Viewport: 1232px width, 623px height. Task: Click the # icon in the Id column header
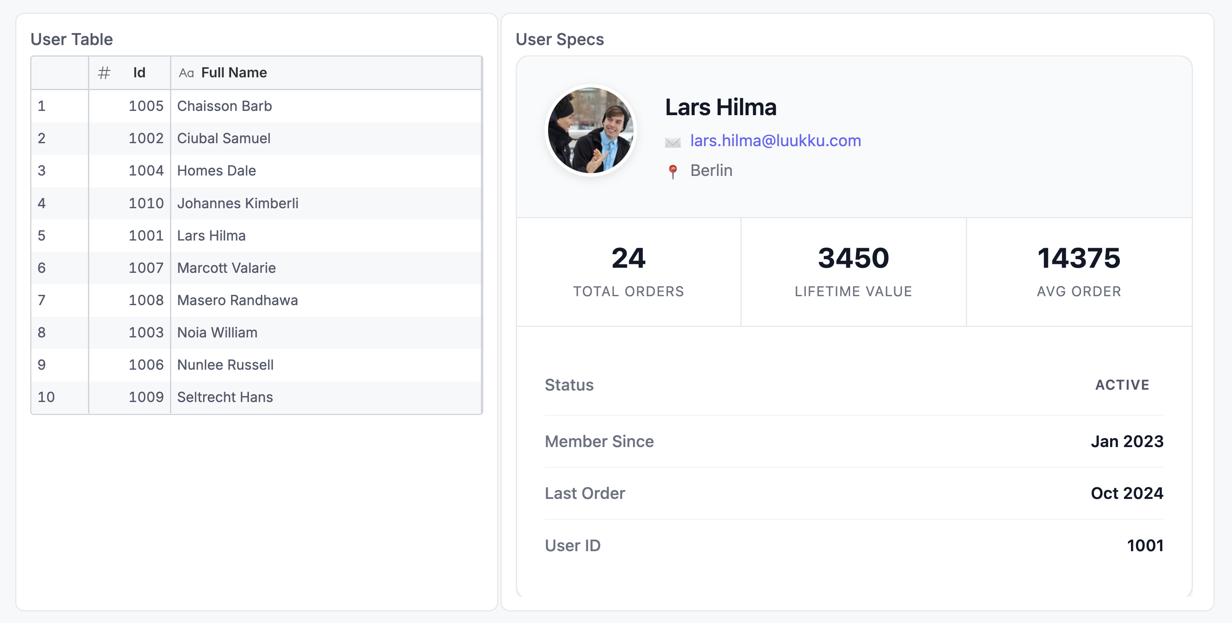pyautogui.click(x=103, y=73)
